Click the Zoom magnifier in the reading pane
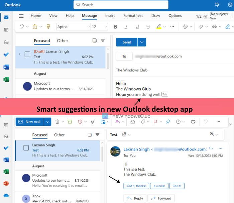Image resolution: width=234 pixels, height=203 pixels. coord(212,134)
